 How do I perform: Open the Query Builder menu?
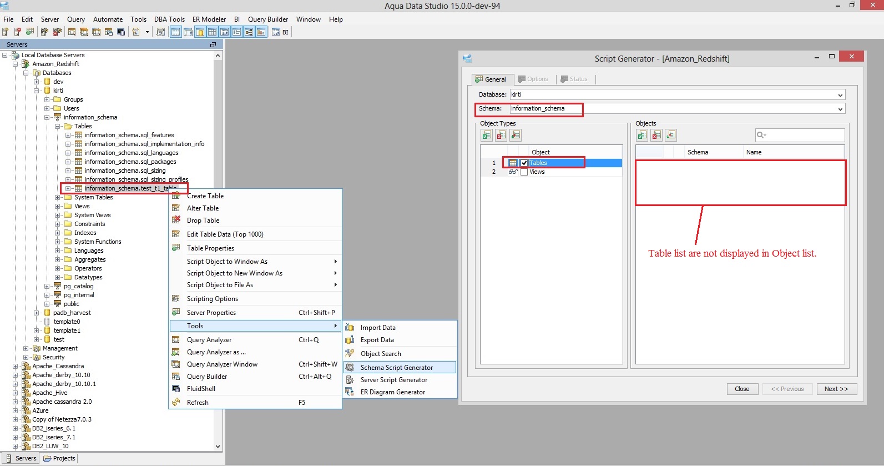pos(268,19)
